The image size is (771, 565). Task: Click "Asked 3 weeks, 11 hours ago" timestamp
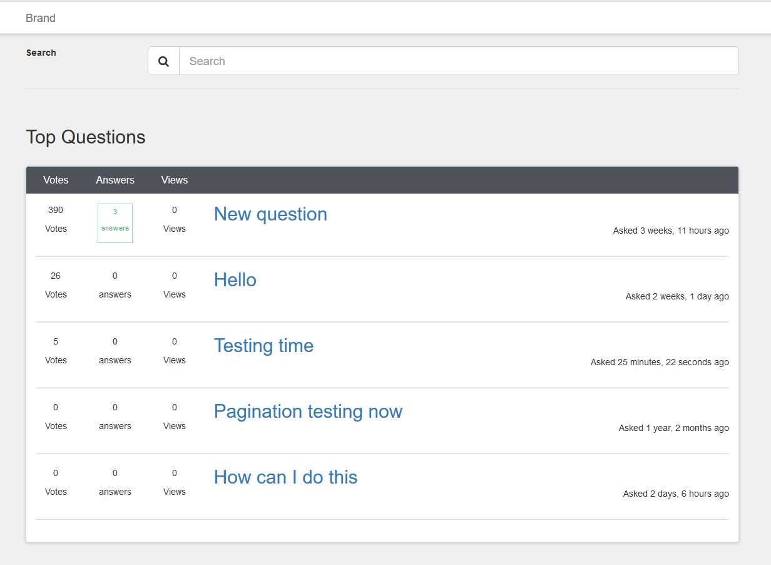tap(671, 231)
